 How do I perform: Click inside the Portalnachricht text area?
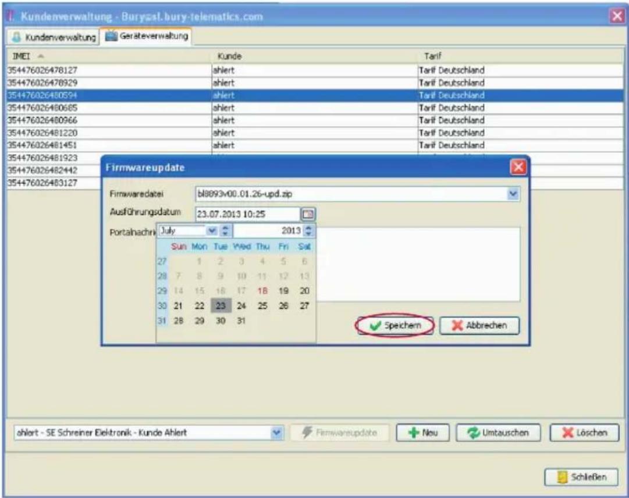pyautogui.click(x=417, y=265)
